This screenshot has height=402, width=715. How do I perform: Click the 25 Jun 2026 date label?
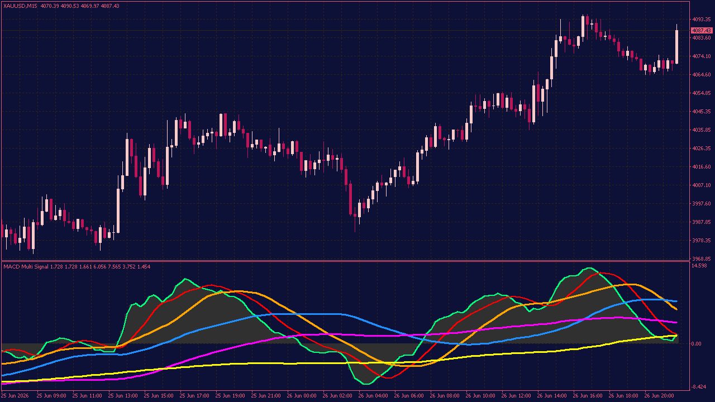[15, 395]
